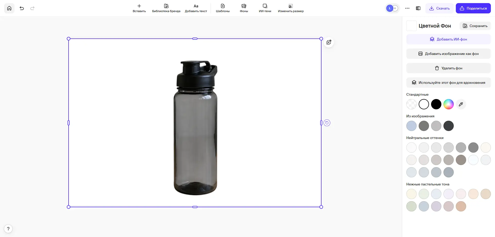Image resolution: width=495 pixels, height=237 pixels.
Task: Click the Скачать download button
Action: (440, 8)
